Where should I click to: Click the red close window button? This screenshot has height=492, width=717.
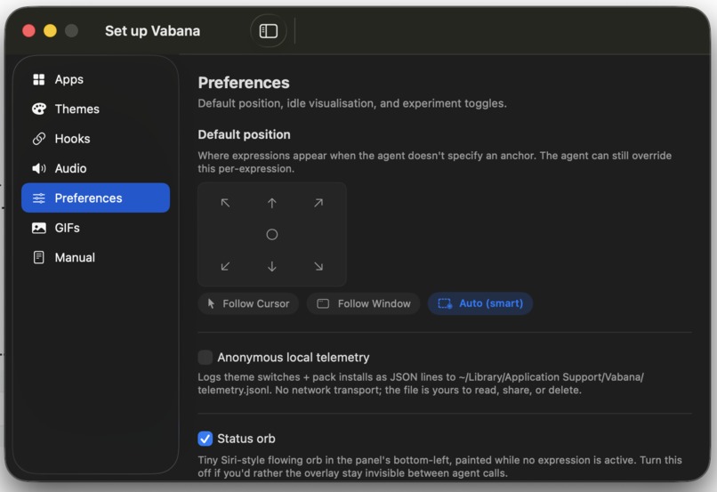pos(28,31)
